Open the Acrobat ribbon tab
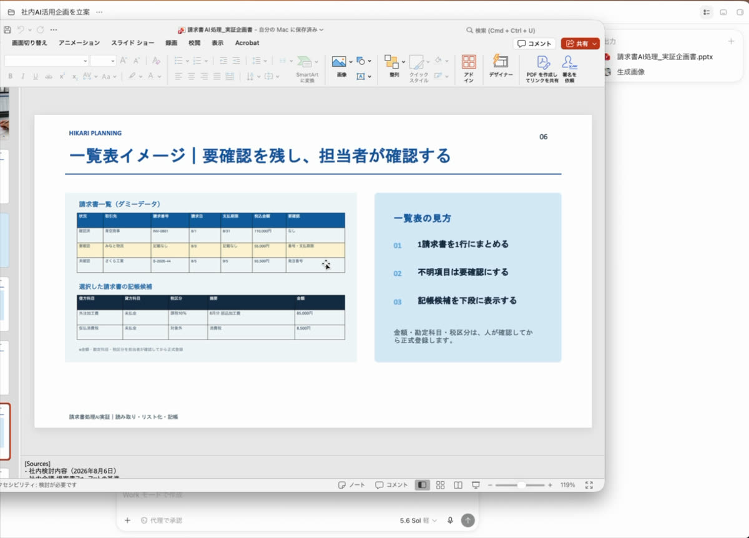Screen dimensions: 749x538 (247, 43)
